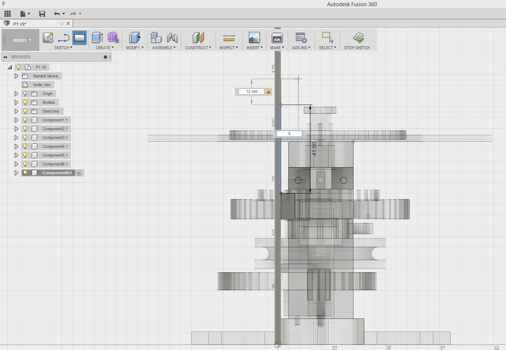The width and height of the screenshot is (506, 350).
Task: Open the ADD-INS menu label
Action: coord(301,48)
